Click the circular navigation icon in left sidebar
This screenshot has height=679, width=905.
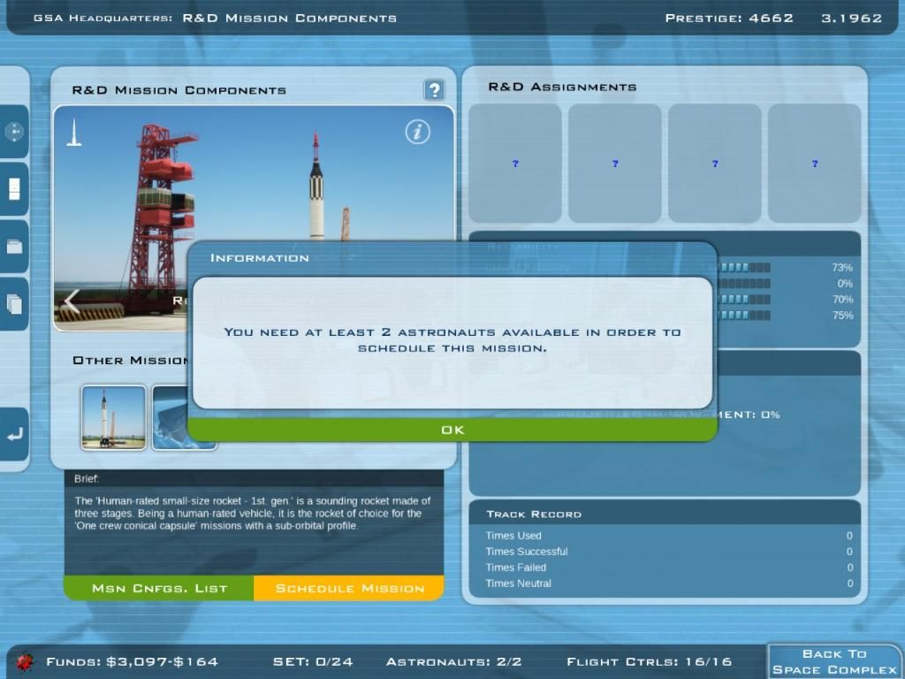pos(14,132)
